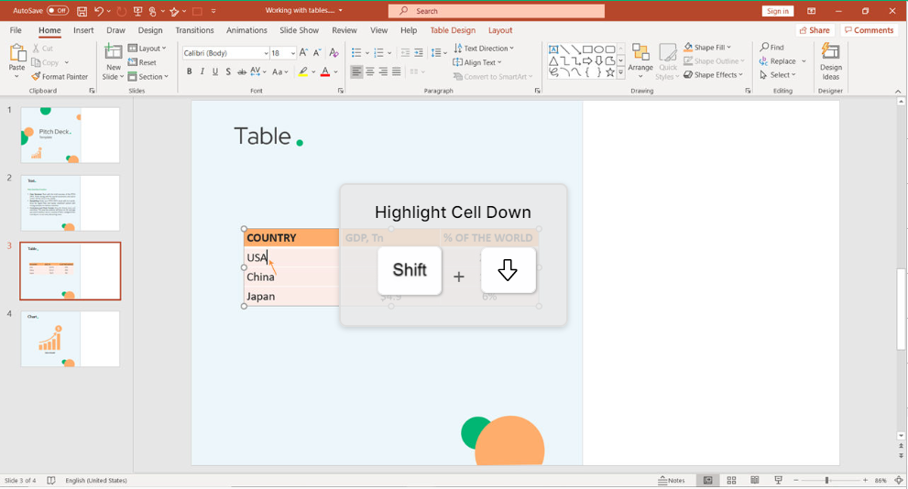Select slide 4 Chart thumbnail
The image size is (908, 489).
click(70, 339)
